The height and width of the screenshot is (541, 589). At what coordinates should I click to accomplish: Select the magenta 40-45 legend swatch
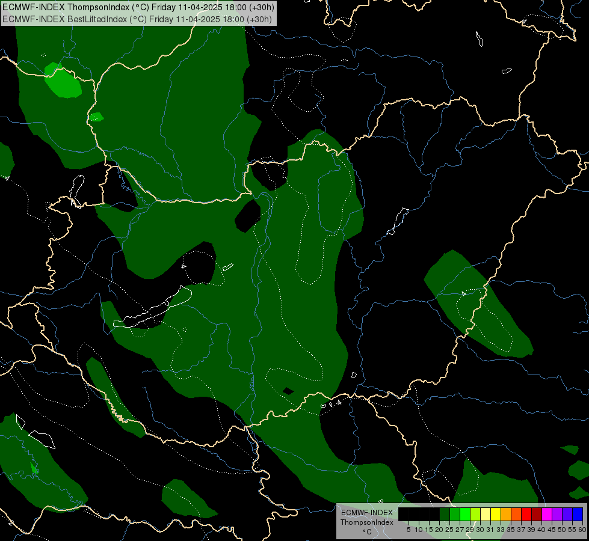(x=546, y=514)
